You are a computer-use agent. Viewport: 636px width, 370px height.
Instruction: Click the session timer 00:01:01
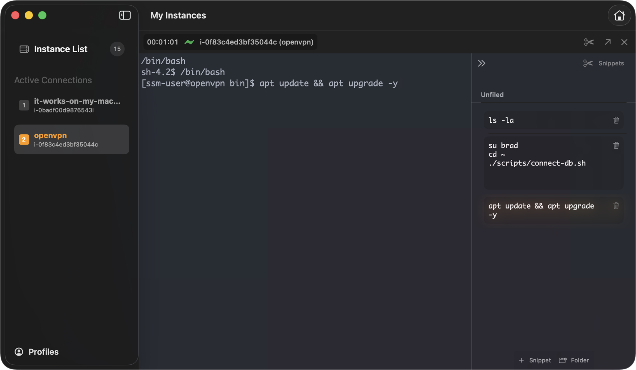pos(163,42)
